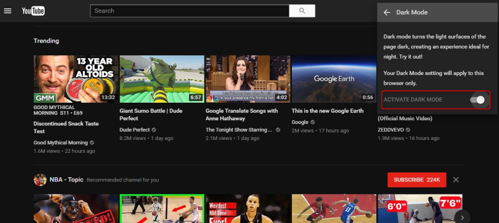Viewport: 499px width, 223px height.
Task: Visit the ZEDDVEVO channel link
Action: pos(391,130)
